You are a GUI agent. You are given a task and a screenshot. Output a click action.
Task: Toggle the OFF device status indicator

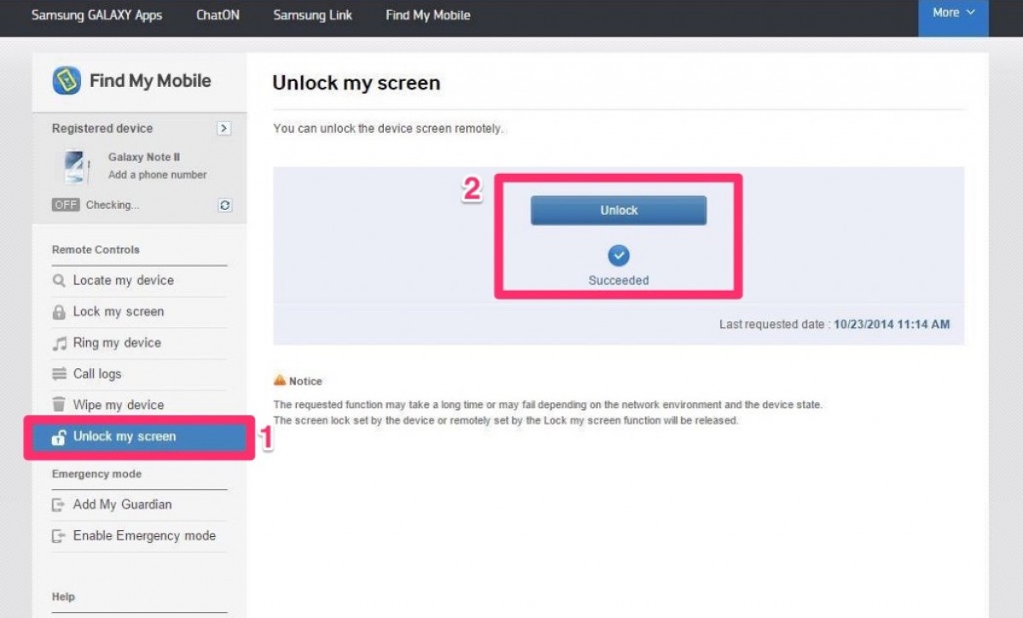pos(65,205)
